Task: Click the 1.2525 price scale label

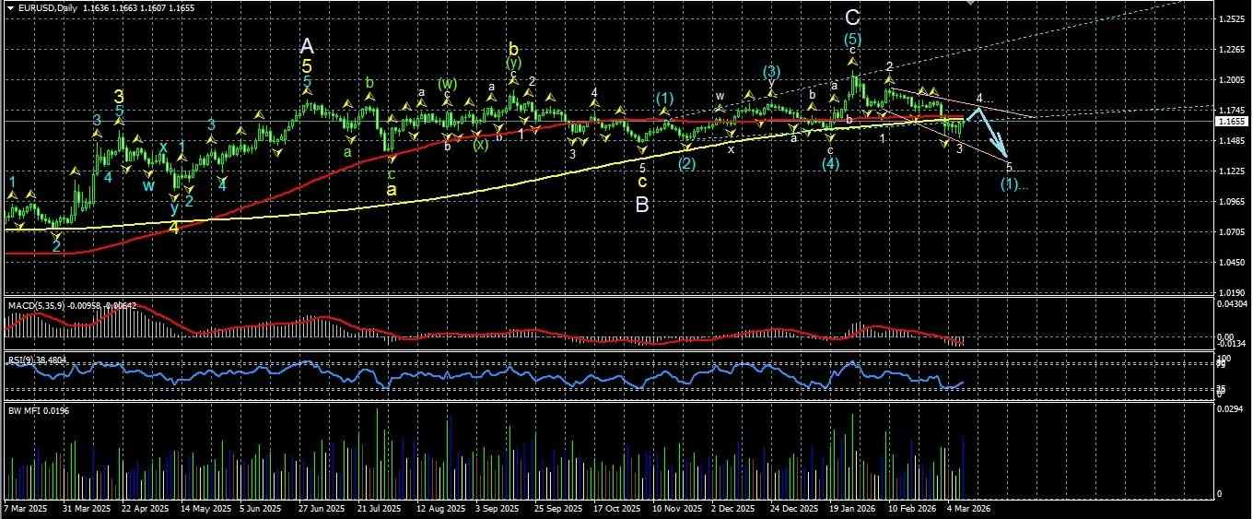Action: pos(1231,19)
